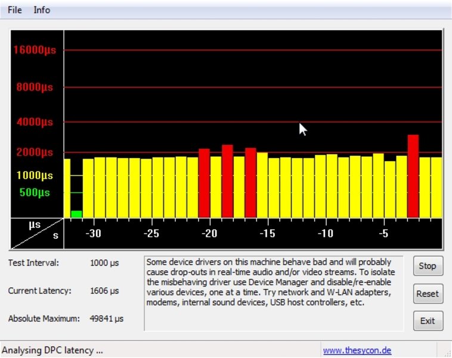Image resolution: width=452 pixels, height=358 pixels.
Task: Click the 16000µs axis label
Action: [x=35, y=50]
